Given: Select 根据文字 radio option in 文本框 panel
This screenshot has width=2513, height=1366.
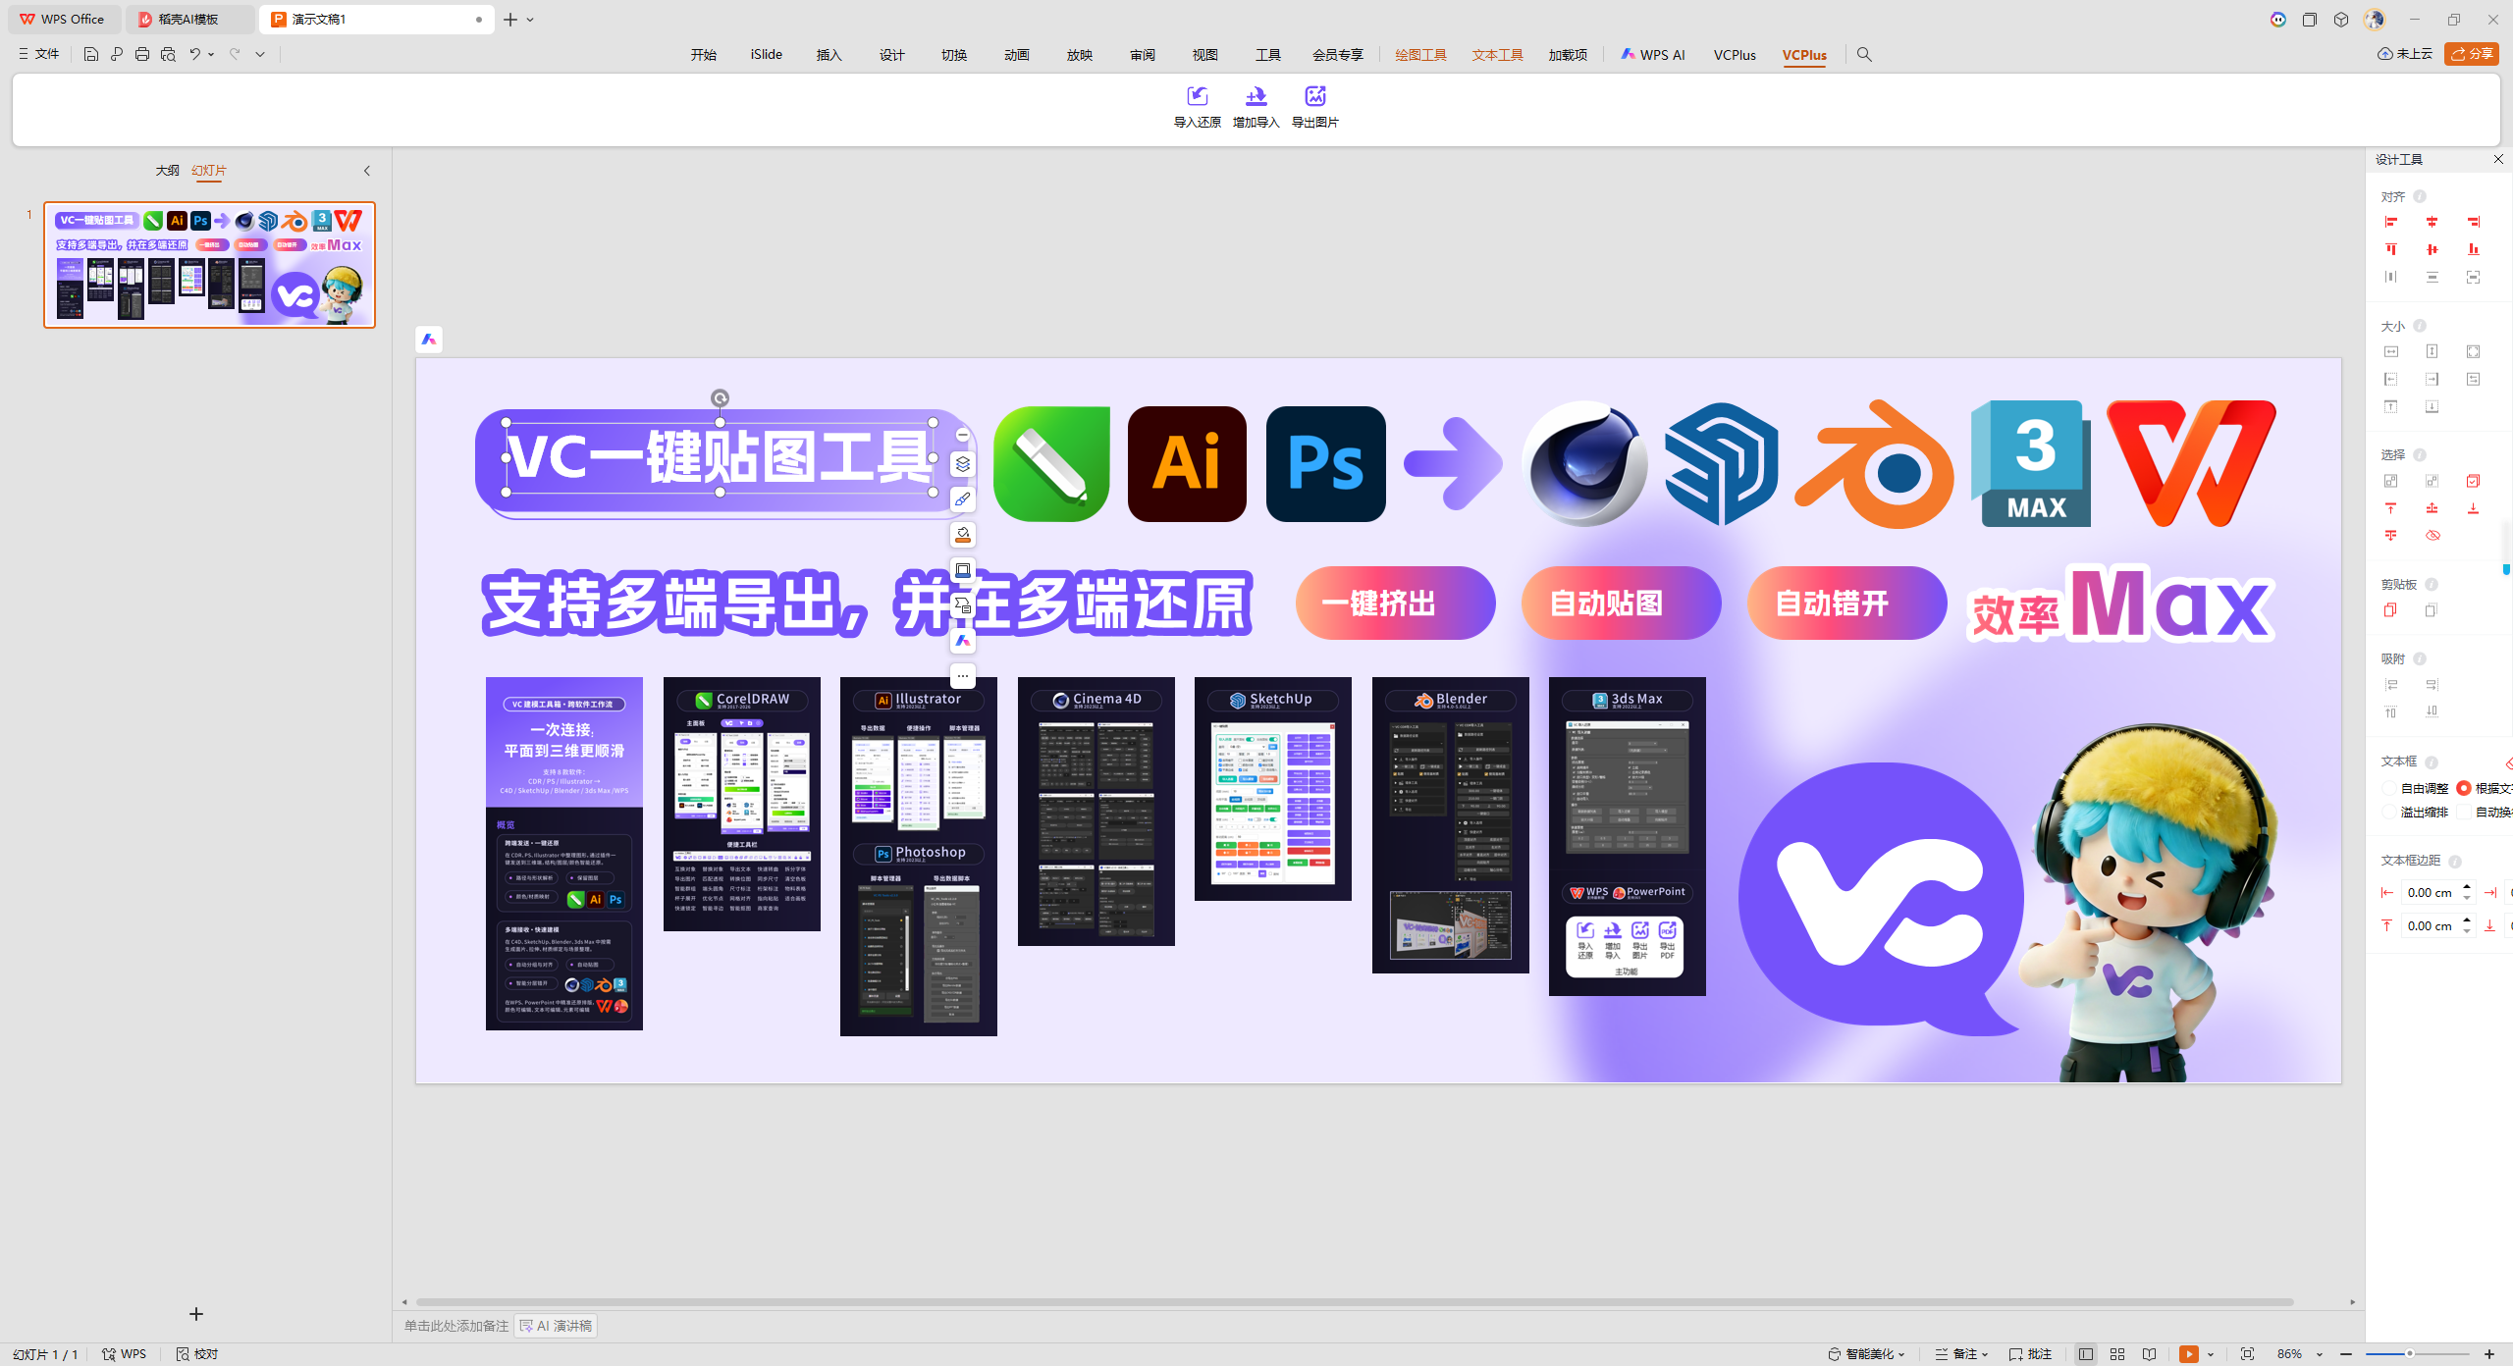Looking at the screenshot, I should click(x=2464, y=788).
